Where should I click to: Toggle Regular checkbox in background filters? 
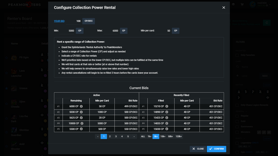237,116
